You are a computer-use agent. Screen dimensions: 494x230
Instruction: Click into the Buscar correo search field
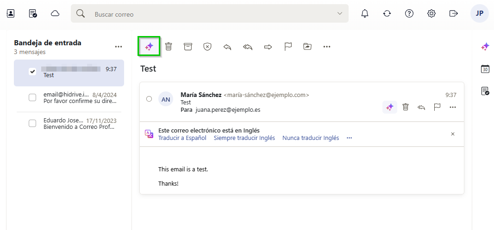[x=208, y=14]
